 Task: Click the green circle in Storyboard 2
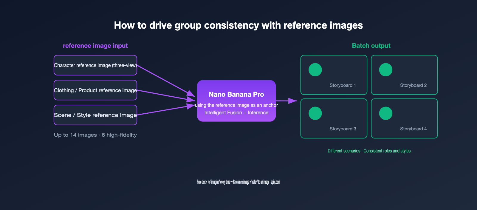click(385, 70)
